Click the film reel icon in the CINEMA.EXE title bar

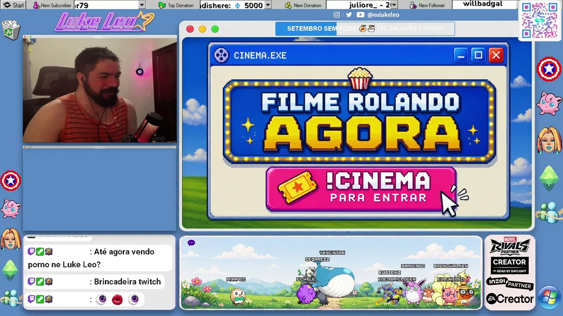[221, 55]
